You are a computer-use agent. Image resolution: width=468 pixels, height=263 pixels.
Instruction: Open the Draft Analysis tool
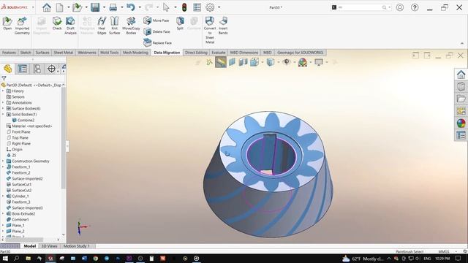pos(70,26)
